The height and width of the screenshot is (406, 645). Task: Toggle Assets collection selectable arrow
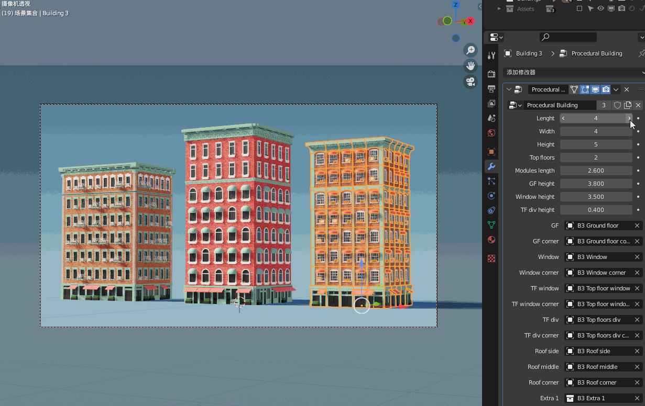tap(591, 9)
